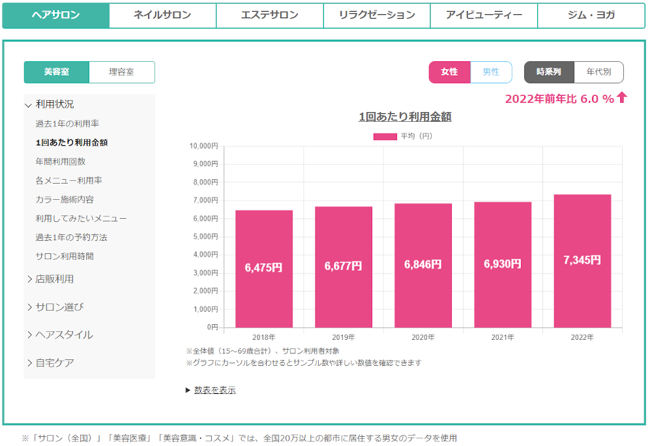Screen dimensions: 652x446
Task: Click the chart title 1回あたり利用金額
Action: click(x=405, y=117)
